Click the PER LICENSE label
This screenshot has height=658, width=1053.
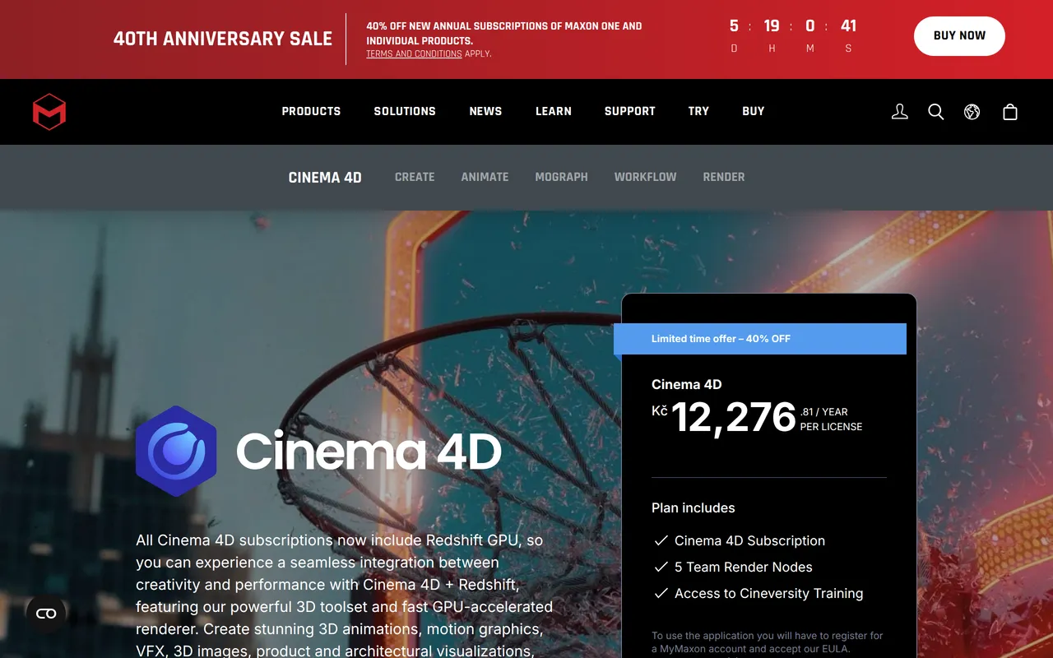point(831,427)
